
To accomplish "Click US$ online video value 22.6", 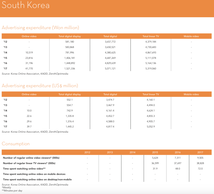I will coord(29,116).
